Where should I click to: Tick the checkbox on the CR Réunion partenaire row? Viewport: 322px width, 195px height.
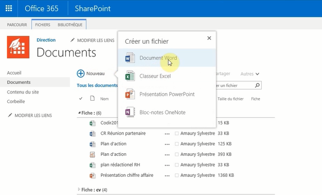177,133
